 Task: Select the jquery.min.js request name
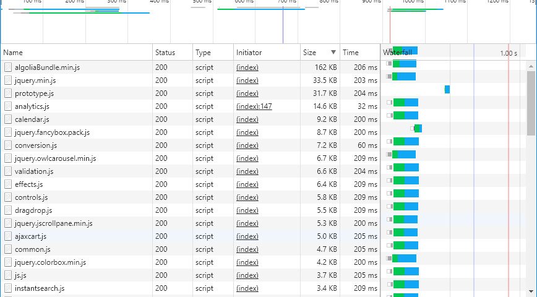35,80
